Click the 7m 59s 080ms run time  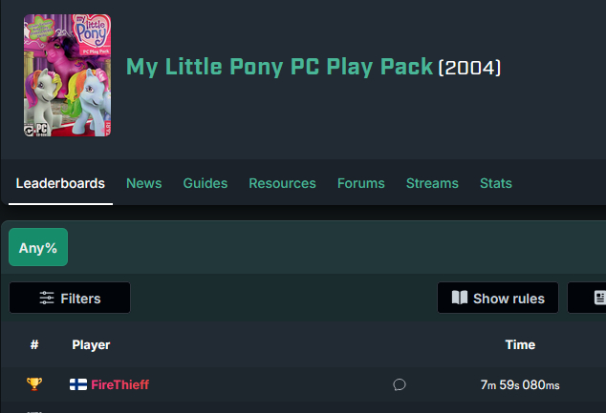520,384
